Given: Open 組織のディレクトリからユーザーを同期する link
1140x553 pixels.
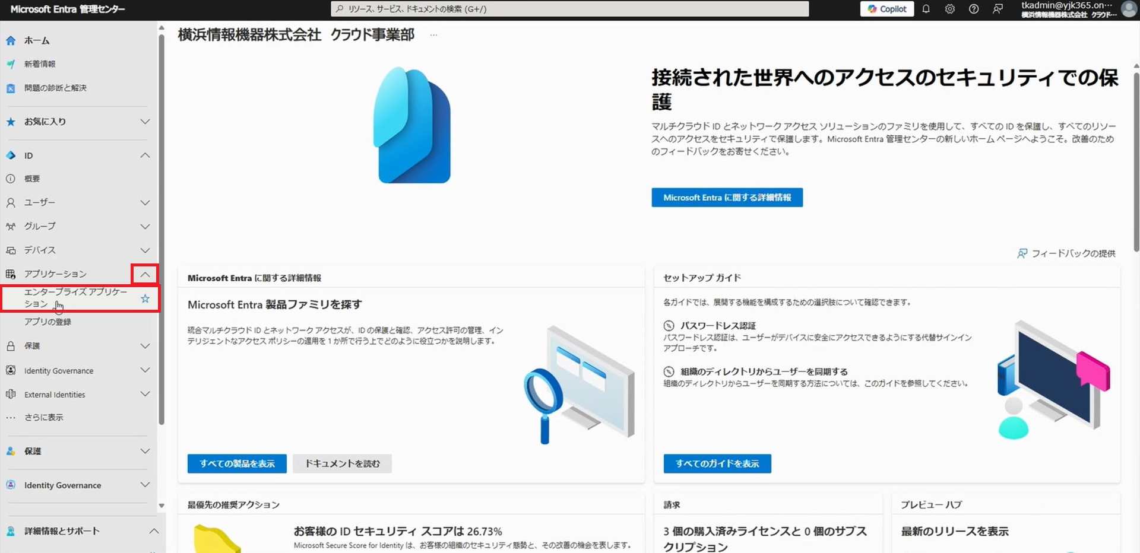Looking at the screenshot, I should [764, 371].
